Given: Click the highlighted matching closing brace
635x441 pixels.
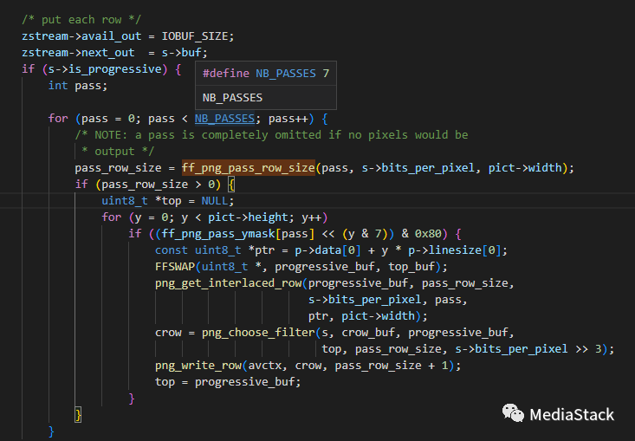Looking at the screenshot, I should [x=78, y=415].
